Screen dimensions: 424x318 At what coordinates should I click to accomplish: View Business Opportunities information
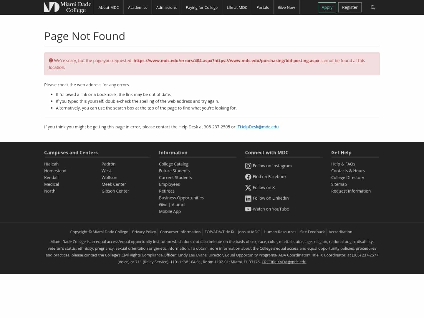(181, 198)
